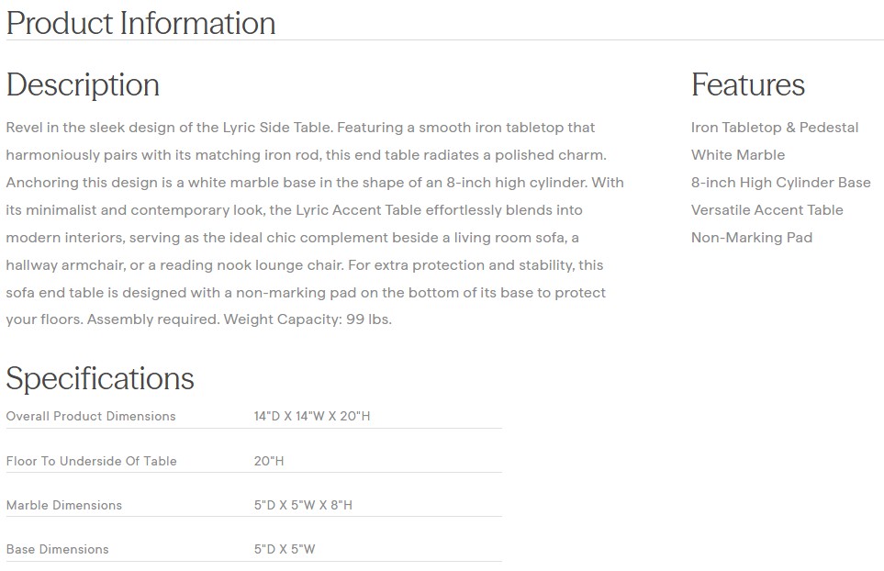
Task: Click the Description heading
Action: (x=83, y=84)
